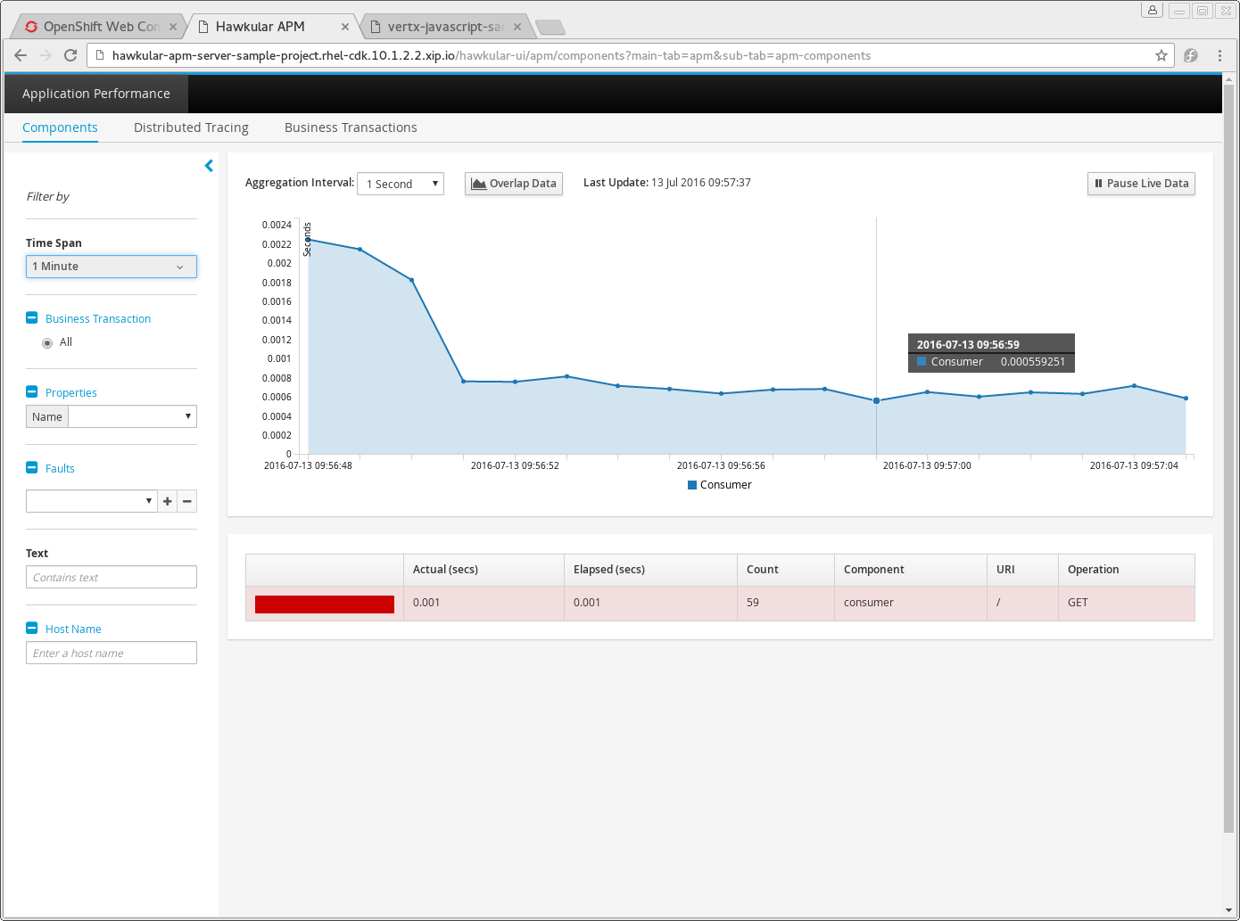Select Application Performance in top navigation
1240x921 pixels.
(x=96, y=94)
